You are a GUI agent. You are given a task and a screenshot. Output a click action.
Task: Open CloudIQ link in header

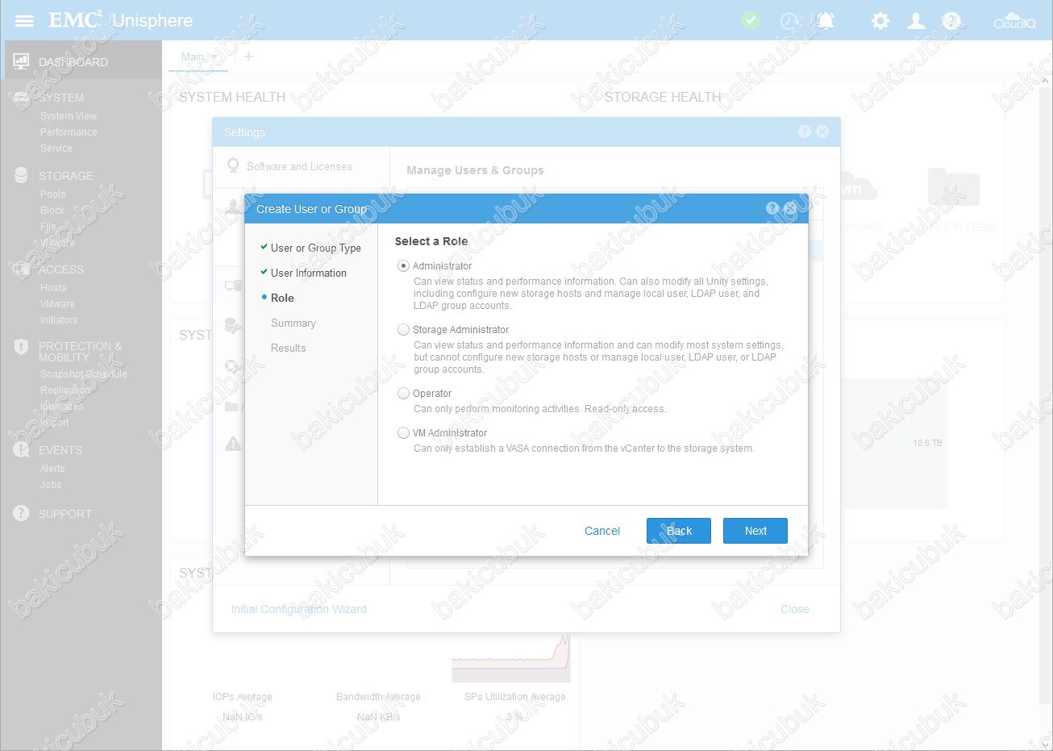(x=1014, y=21)
